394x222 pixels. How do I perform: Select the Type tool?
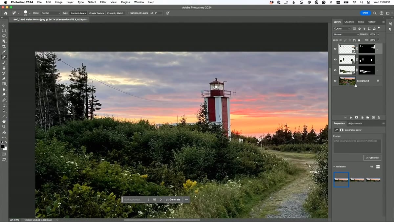click(4, 105)
